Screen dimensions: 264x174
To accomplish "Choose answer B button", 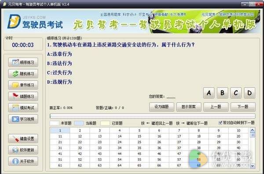I will (x=222, y=93).
